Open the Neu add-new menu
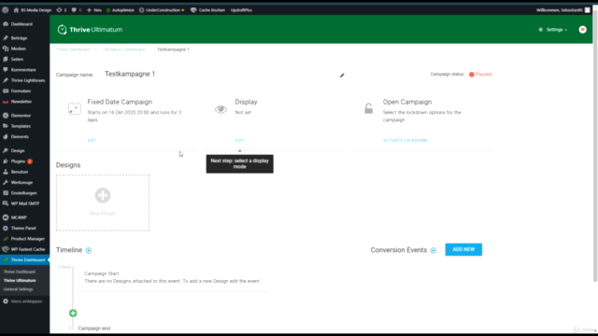598x336 pixels. coord(94,10)
